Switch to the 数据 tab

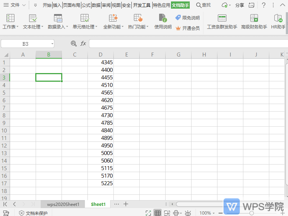[x=96, y=5]
